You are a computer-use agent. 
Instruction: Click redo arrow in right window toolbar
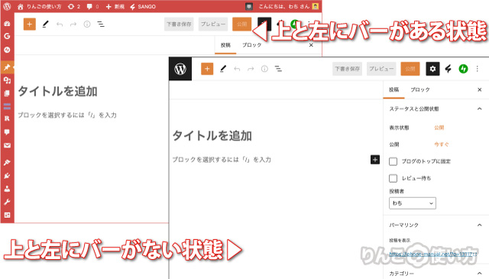[x=251, y=69]
